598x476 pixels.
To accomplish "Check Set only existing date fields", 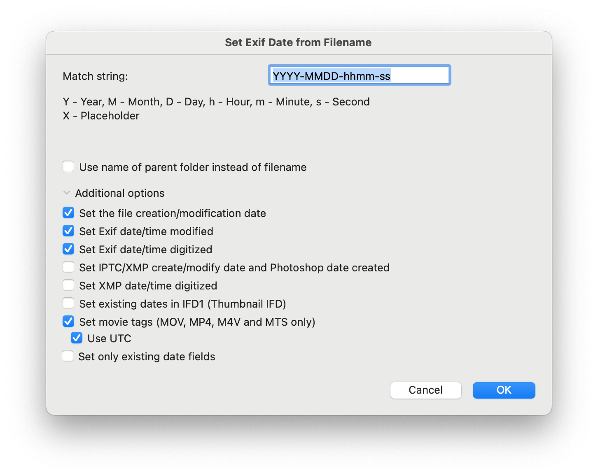I will [x=68, y=356].
